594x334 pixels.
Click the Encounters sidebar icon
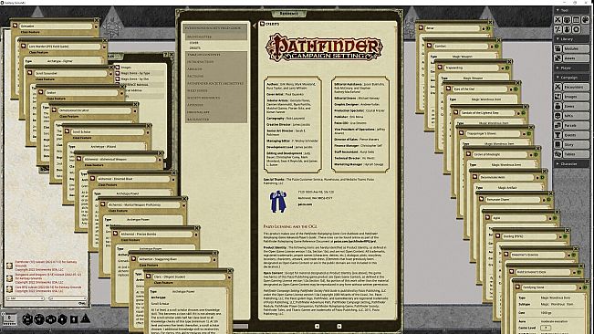coord(558,87)
